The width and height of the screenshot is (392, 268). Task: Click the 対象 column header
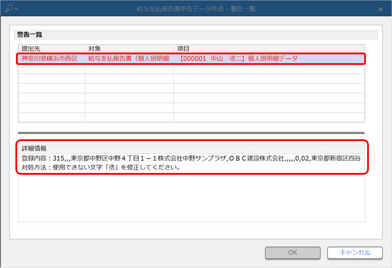(x=129, y=48)
